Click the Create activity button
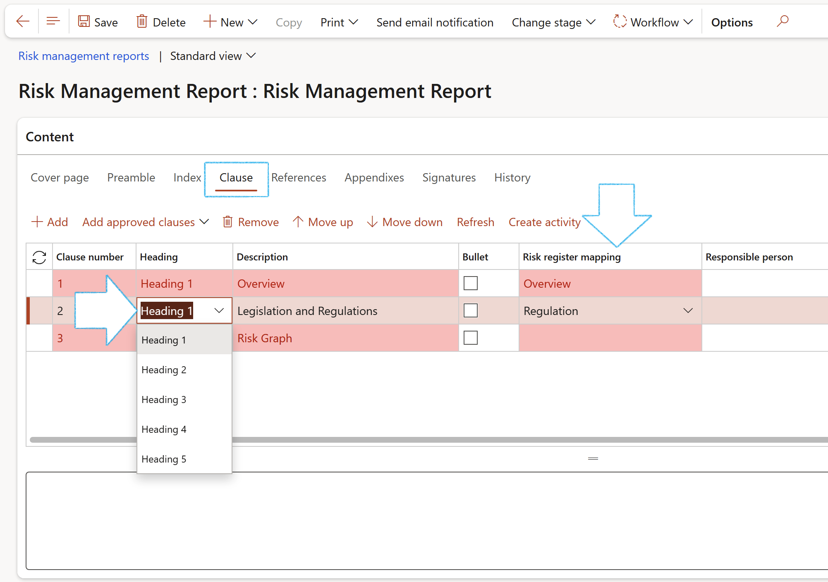The image size is (828, 582). (x=545, y=222)
